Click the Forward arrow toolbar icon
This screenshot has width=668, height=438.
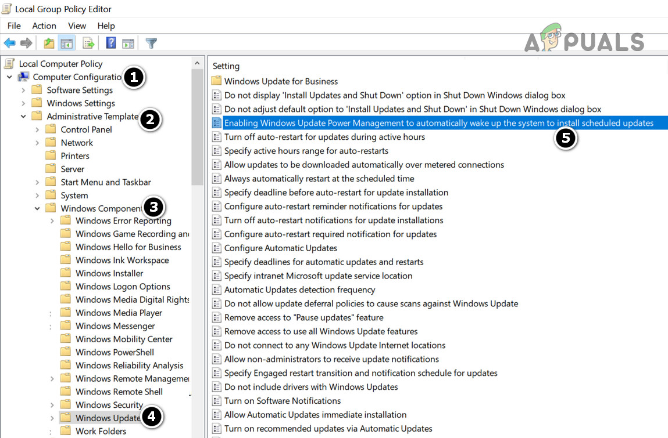(x=26, y=43)
